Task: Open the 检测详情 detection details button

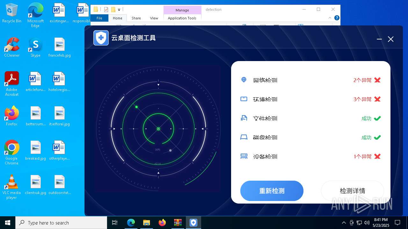Action: click(352, 191)
